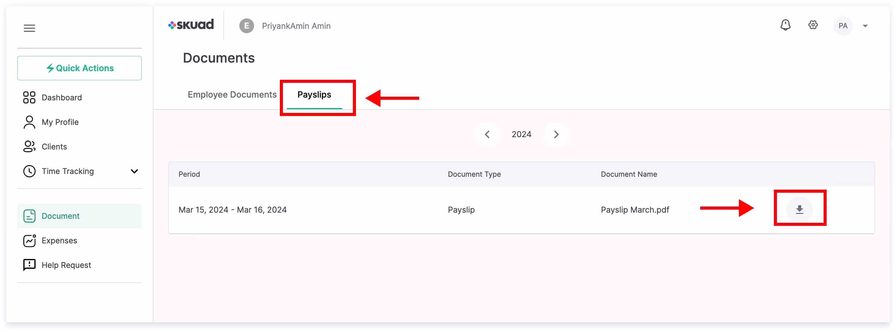Image resolution: width=896 pixels, height=332 pixels.
Task: Click the Dashboard grid icon
Action: tap(29, 98)
